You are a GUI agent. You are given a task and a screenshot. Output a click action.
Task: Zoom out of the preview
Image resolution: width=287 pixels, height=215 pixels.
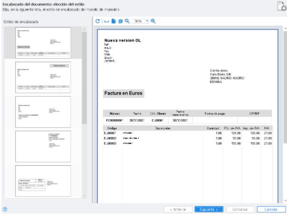click(x=127, y=21)
